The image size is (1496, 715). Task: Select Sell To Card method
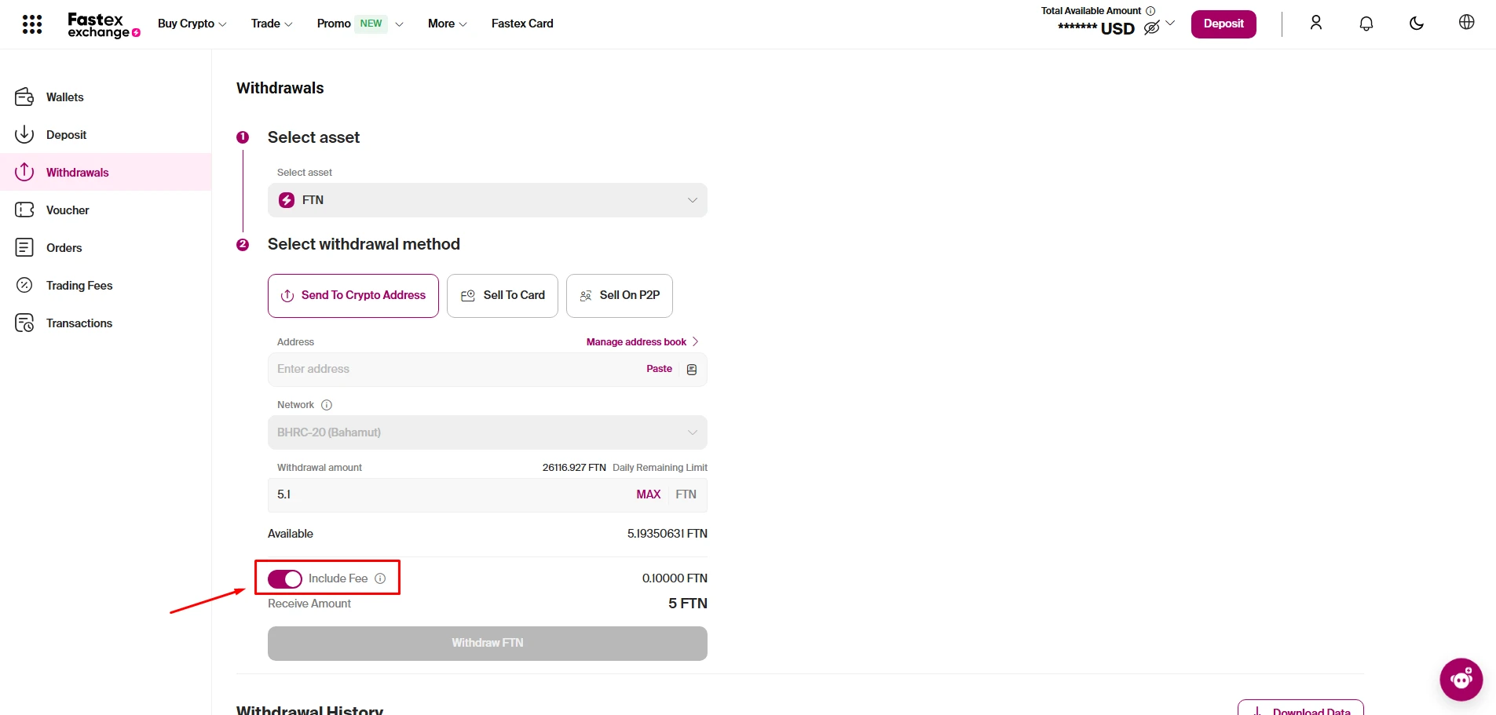[503, 296]
